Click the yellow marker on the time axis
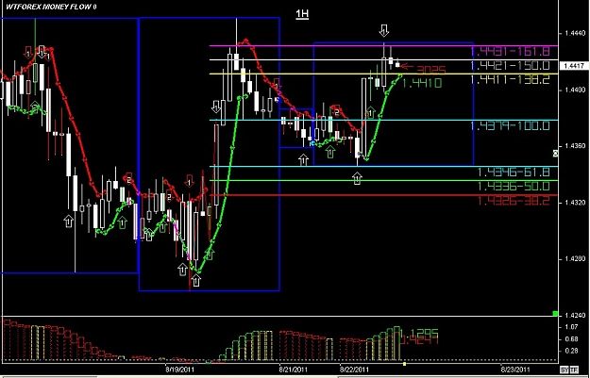Image resolution: width=590 pixels, height=378 pixels. click(x=404, y=364)
